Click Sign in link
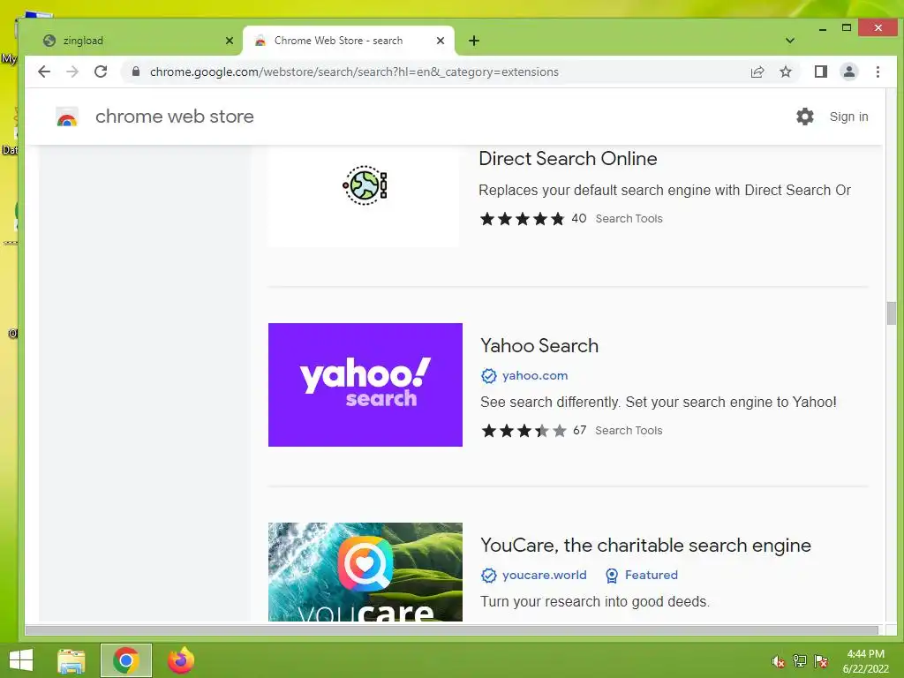This screenshot has width=904, height=678. point(848,117)
